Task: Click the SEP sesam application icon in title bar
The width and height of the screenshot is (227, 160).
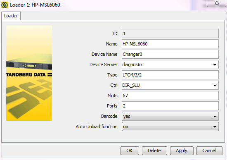Action: click(5, 5)
